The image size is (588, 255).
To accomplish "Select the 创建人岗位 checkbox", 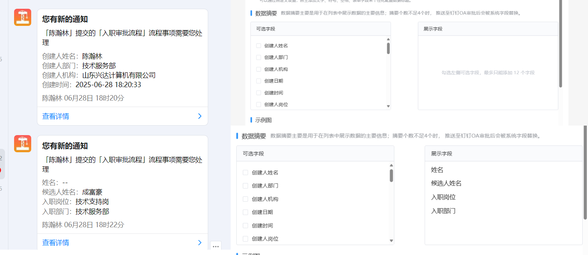I will point(245,239).
